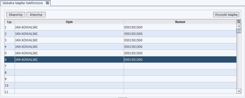Click number 0501501500 in row 4
Image resolution: width=245 pixels, height=98 pixels.
tap(134, 47)
